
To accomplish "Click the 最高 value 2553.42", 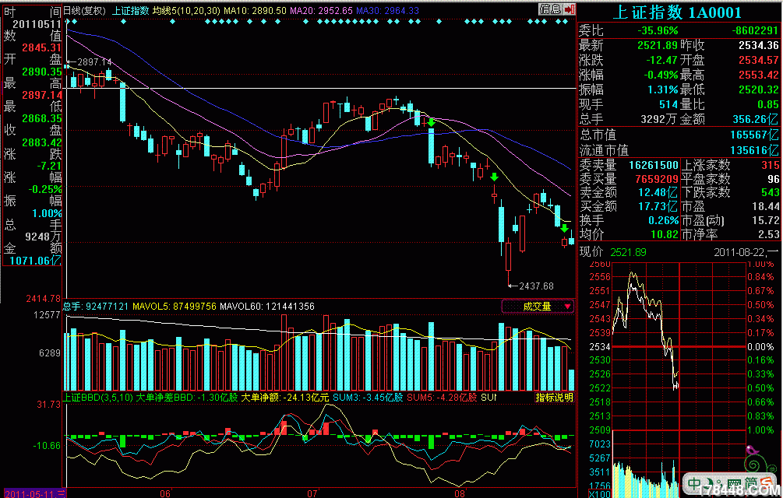I will pyautogui.click(x=758, y=75).
